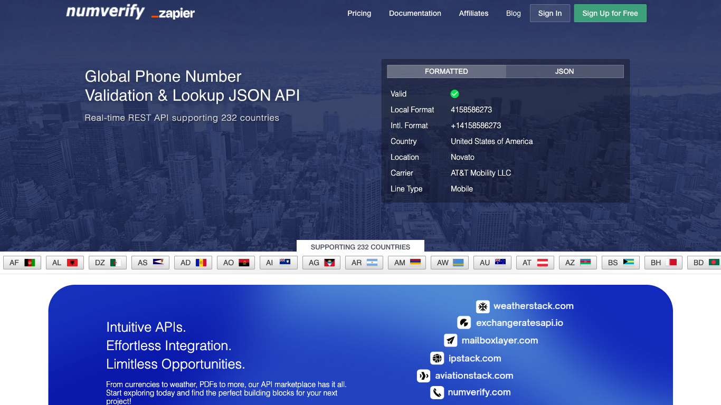
Task: Open the exchangeratesapi.io link
Action: tap(519, 323)
